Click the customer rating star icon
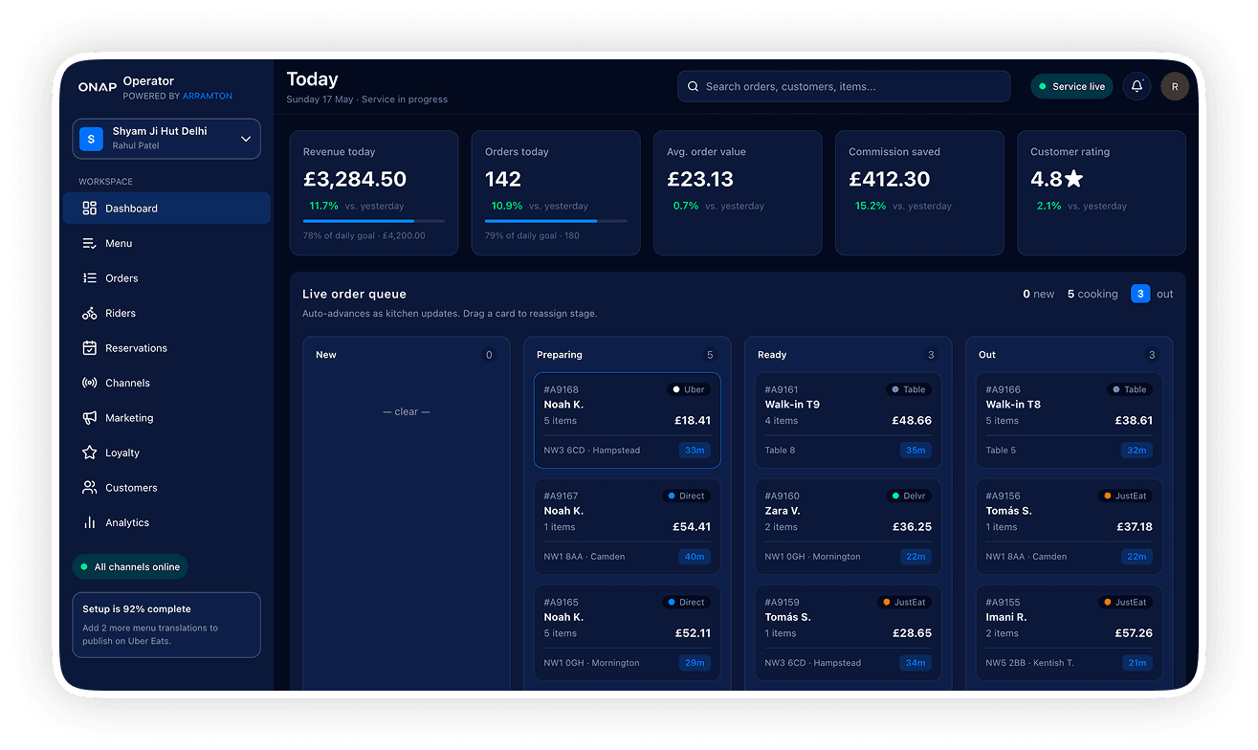This screenshot has width=1258, height=750. (1073, 179)
